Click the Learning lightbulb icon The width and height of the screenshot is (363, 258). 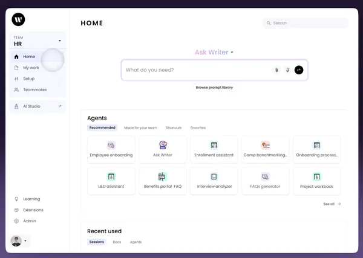tap(16, 199)
